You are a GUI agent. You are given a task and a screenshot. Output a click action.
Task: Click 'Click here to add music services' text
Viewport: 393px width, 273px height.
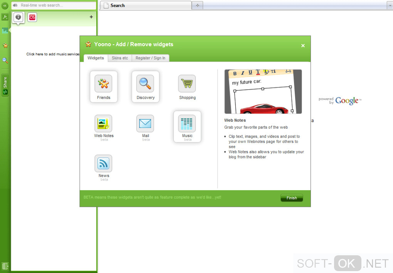tap(53, 54)
